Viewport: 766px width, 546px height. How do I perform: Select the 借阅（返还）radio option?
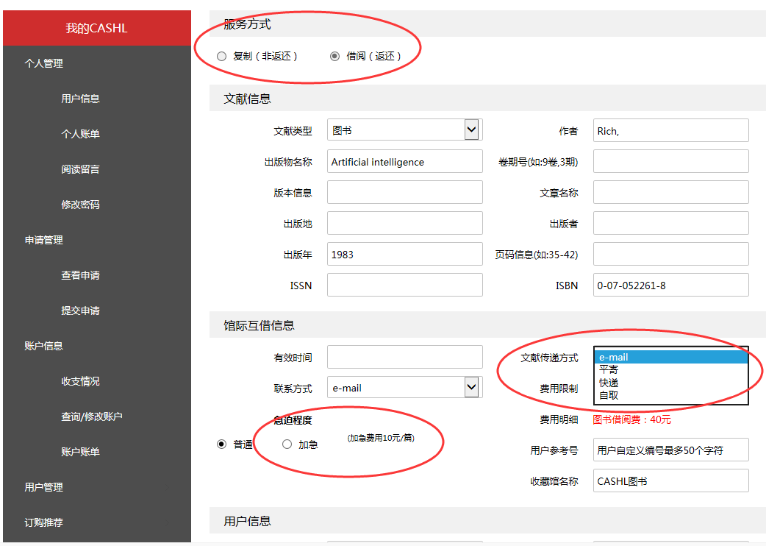tap(335, 56)
